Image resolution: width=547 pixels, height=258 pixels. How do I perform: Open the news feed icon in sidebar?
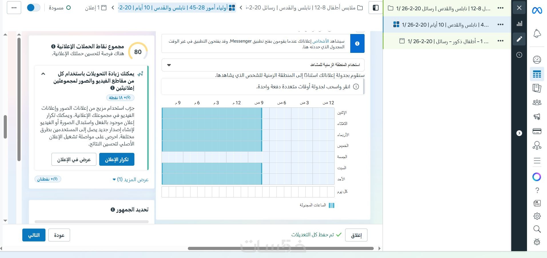tap(537, 203)
